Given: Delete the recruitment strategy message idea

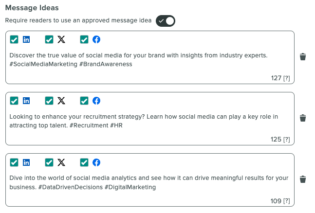Looking at the screenshot, I should (303, 118).
